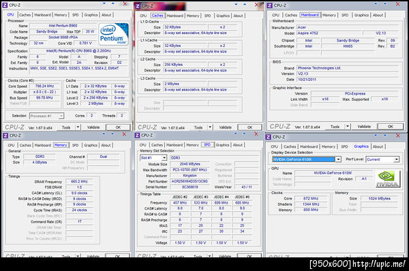Open the Mainboard tab in the Caches-tab window
Image resolution: width=409 pixels, height=271 pixels.
tap(175, 16)
